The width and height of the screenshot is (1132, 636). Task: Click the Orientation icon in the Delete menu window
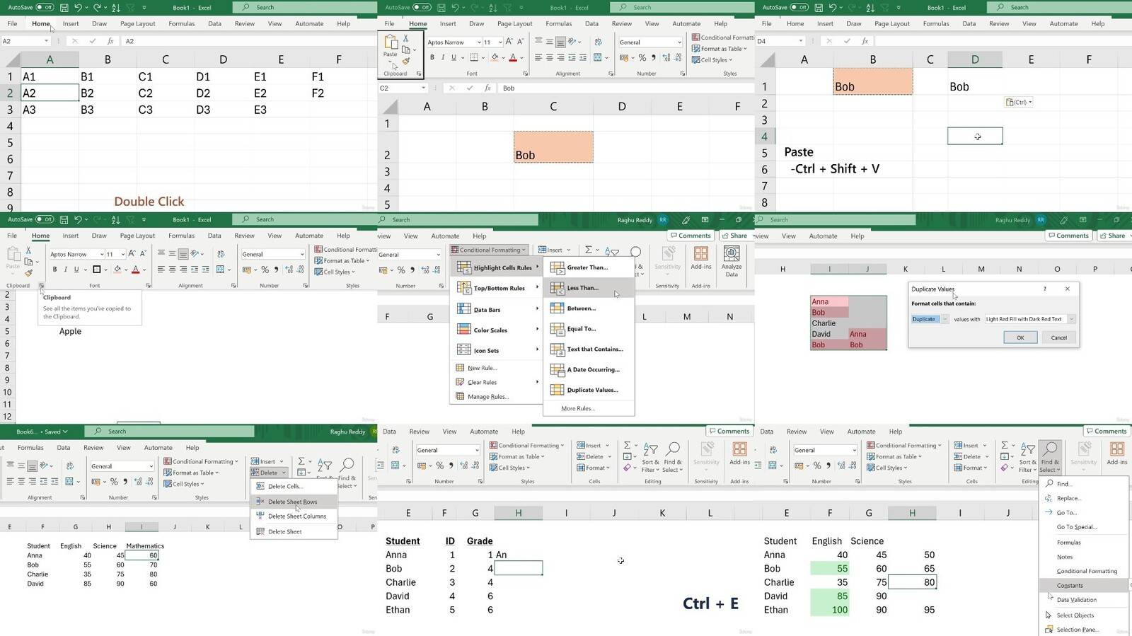(x=45, y=466)
